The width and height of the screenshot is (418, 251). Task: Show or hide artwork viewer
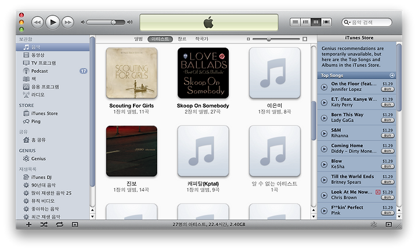click(75, 225)
